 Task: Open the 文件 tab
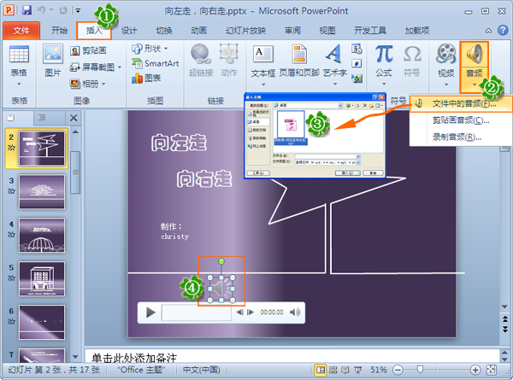coord(21,31)
